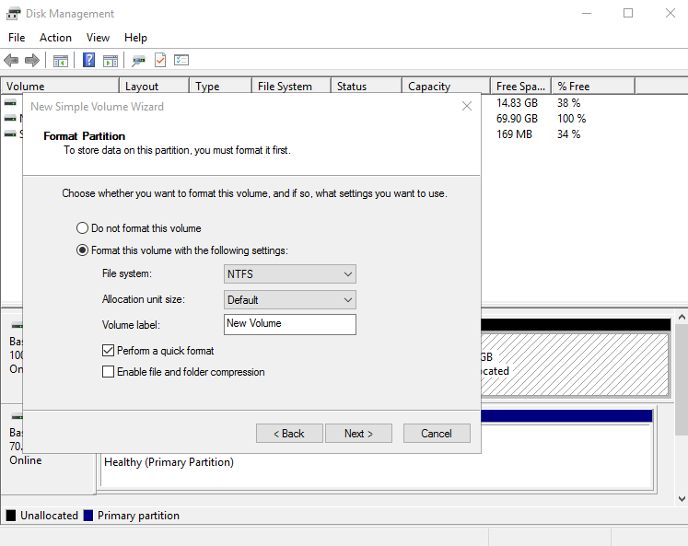This screenshot has width=688, height=546.
Task: Toggle the Show/Hide Console Tree icon
Action: tap(61, 61)
